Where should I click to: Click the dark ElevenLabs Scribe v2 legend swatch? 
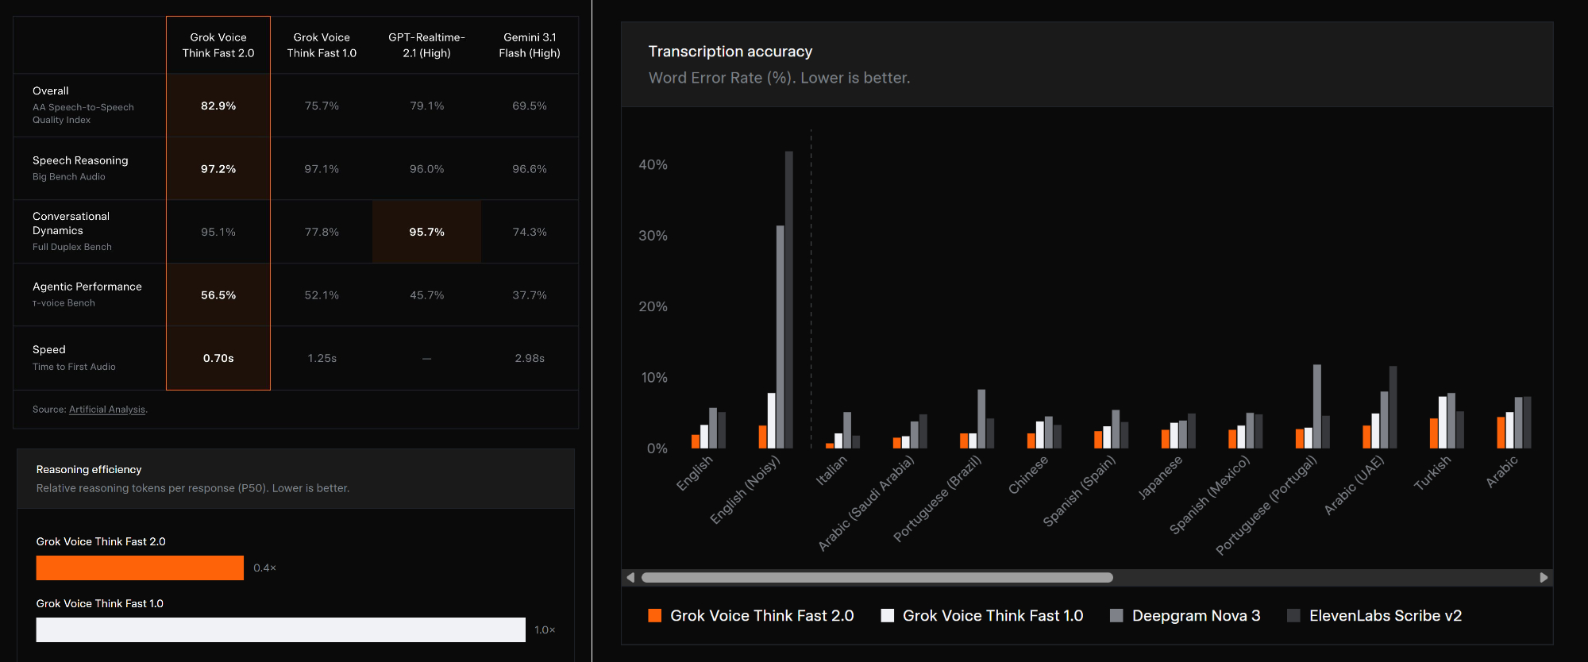coord(1293,616)
